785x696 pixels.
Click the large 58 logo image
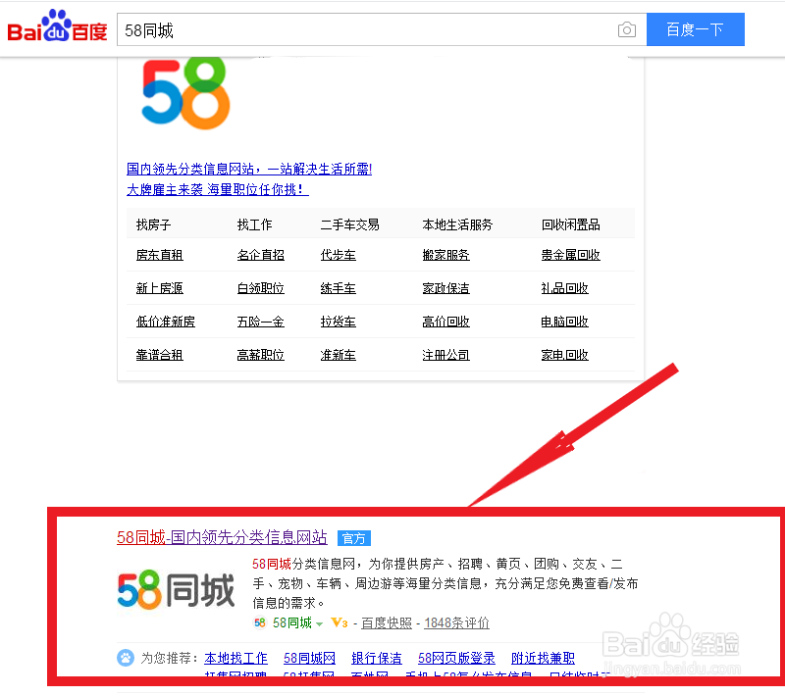(185, 94)
